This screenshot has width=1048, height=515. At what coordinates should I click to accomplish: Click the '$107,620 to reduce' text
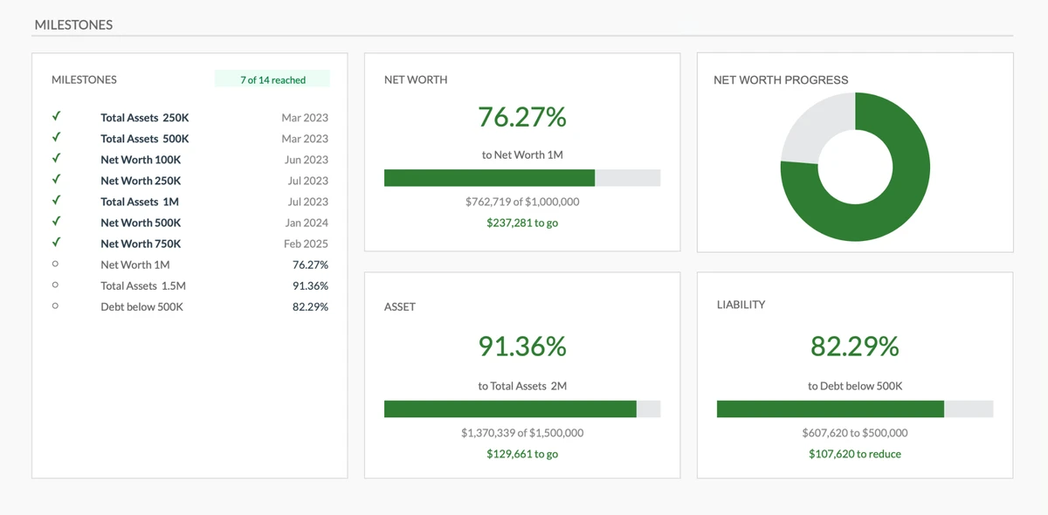[x=854, y=454]
